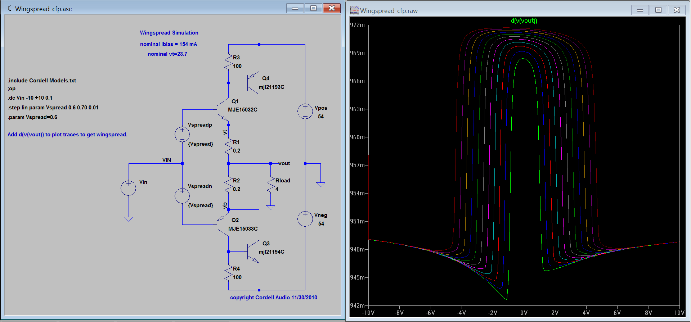Image resolution: width=691 pixels, height=322 pixels.
Task: Maximize the Wingspread_cfp.asc window
Action: pos(313,8)
